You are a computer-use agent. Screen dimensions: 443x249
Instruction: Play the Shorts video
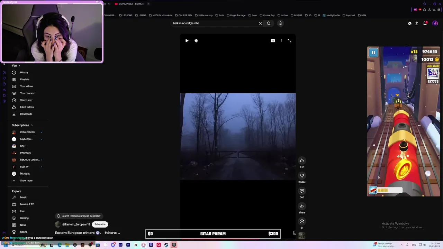click(x=187, y=41)
